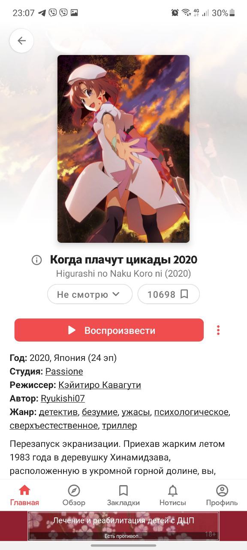Select the 'триллер' genre tag
247x550 pixels.
(120, 426)
